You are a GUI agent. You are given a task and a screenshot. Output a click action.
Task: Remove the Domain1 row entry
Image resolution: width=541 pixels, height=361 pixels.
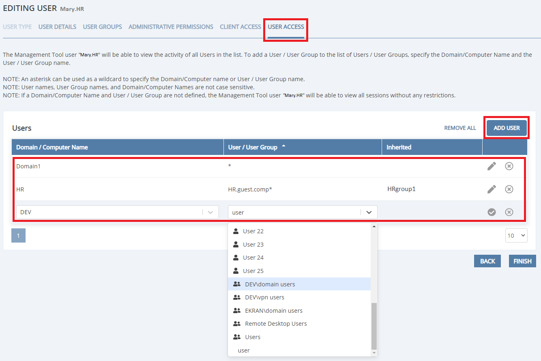click(x=509, y=166)
